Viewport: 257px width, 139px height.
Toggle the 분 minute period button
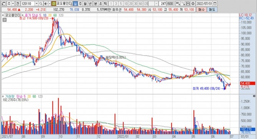[96, 3]
